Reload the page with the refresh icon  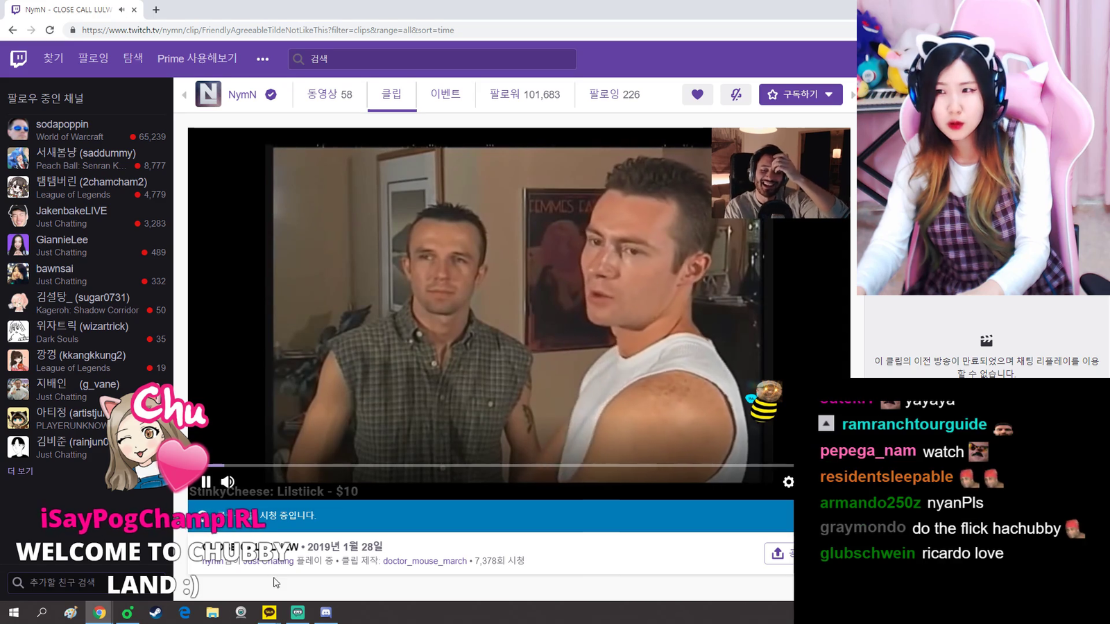point(50,30)
